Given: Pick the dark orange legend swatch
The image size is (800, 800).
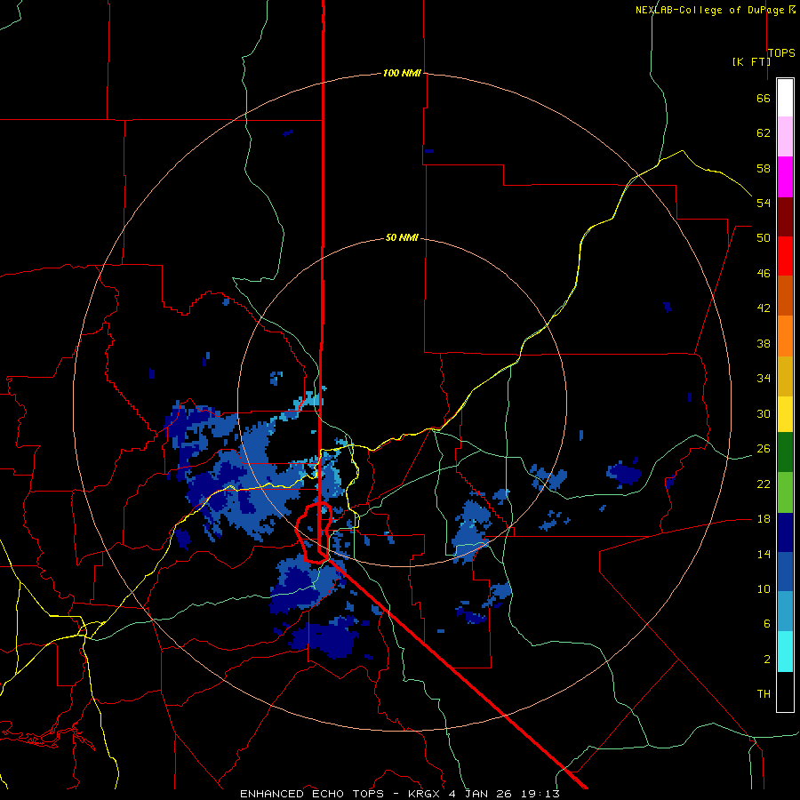Looking at the screenshot, I should tap(785, 295).
